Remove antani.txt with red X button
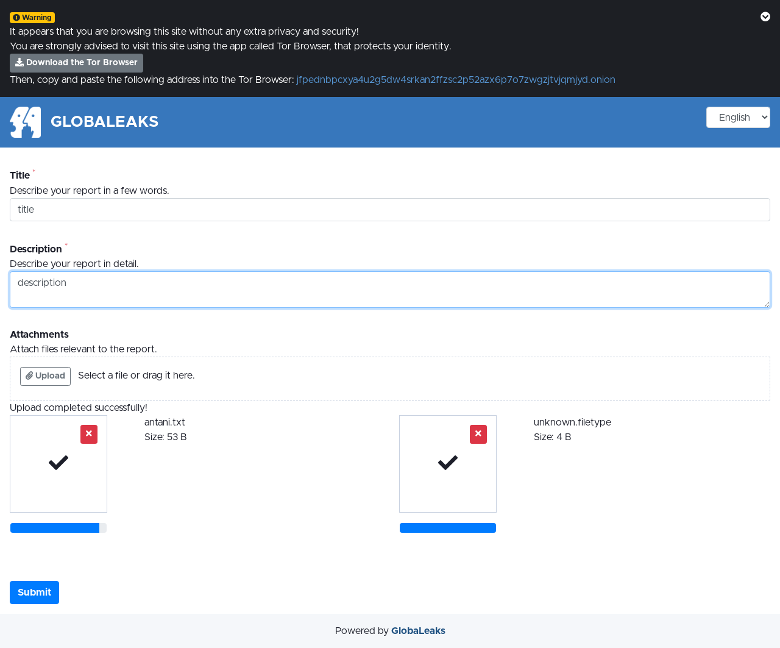The image size is (780, 648). coord(89,434)
